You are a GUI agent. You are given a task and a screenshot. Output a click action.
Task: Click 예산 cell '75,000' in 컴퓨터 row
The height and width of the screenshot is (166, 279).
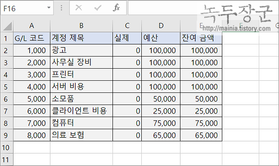(x=161, y=123)
